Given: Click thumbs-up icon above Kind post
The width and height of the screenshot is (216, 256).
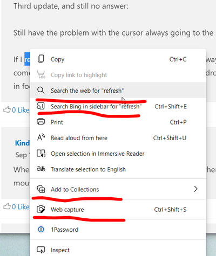Looking at the screenshot, I should [7, 109].
